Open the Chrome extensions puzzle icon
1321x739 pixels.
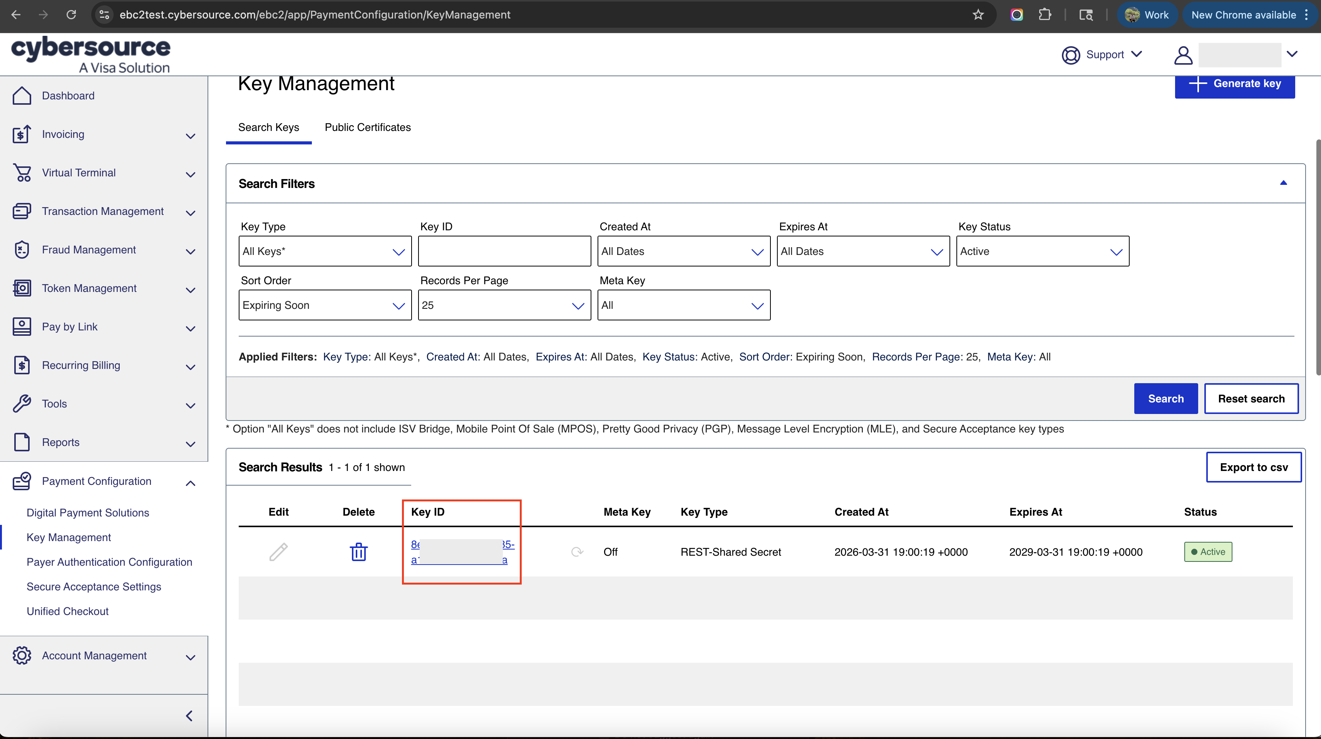click(x=1045, y=14)
